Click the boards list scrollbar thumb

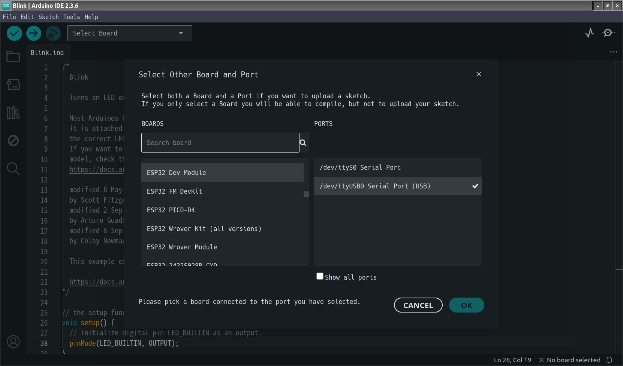coord(306,194)
